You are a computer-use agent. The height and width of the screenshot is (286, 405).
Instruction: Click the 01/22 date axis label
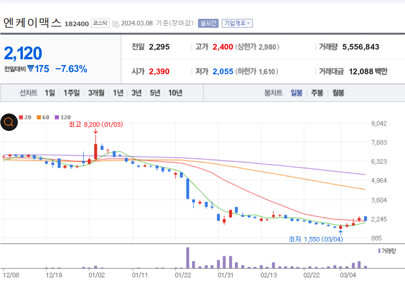pos(183,275)
